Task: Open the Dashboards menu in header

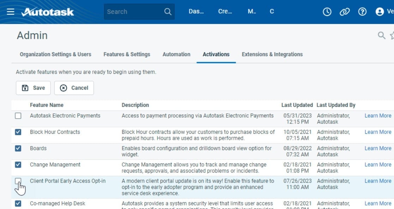Action: (196, 12)
